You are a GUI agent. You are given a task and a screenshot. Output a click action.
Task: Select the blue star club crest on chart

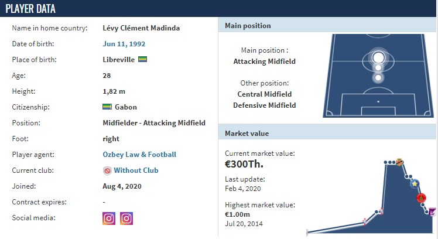(x=415, y=184)
